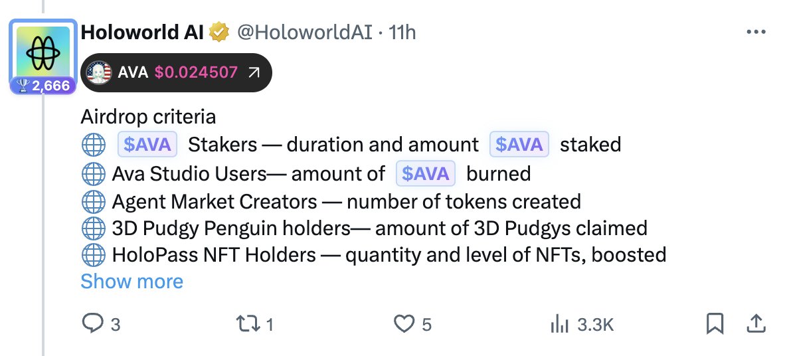
Task: Open the @HoloworldAI handle link
Action: pos(304,33)
